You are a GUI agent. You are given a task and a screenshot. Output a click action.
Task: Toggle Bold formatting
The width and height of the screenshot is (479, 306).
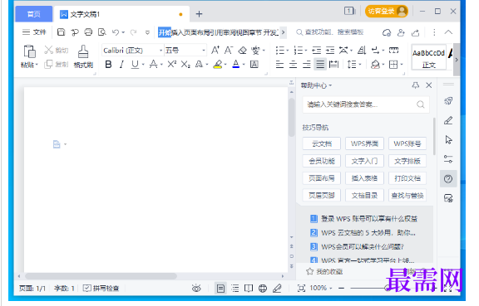coord(108,65)
